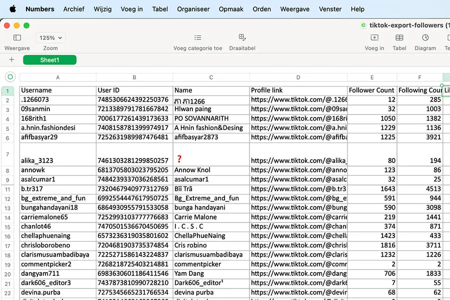Select cell with ChellaPhueNaing

pos(211,236)
